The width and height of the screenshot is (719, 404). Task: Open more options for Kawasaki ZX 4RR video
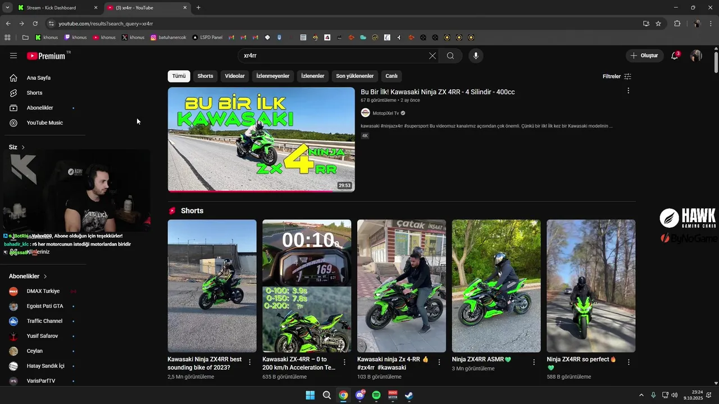(x=628, y=90)
